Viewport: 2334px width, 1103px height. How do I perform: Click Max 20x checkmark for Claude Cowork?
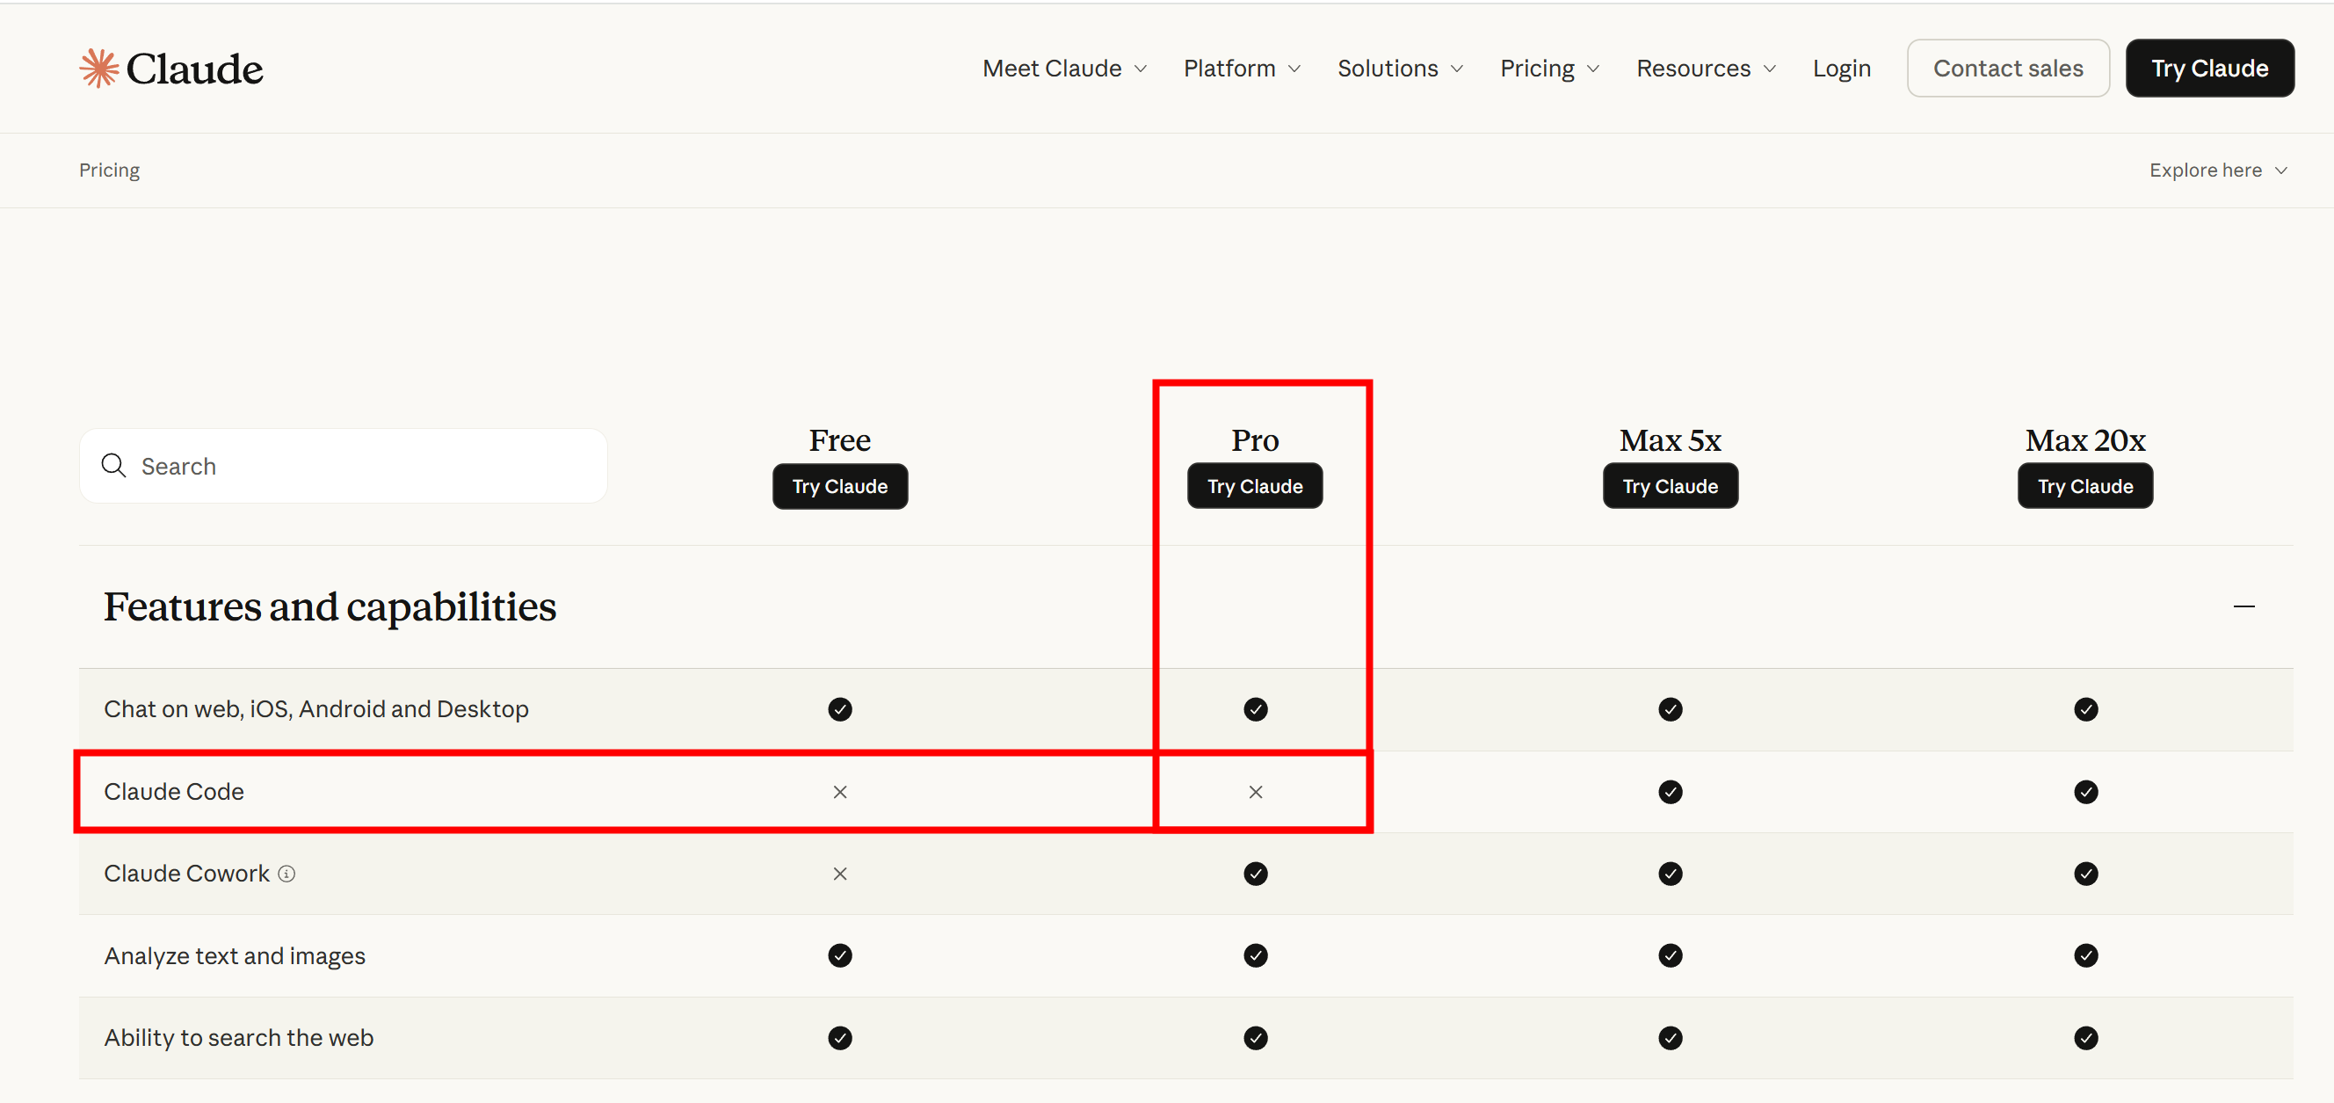click(x=2084, y=874)
